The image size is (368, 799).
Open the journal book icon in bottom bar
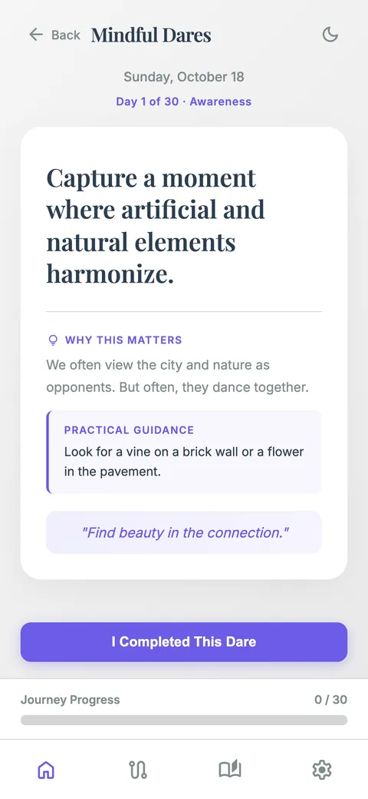click(x=230, y=770)
